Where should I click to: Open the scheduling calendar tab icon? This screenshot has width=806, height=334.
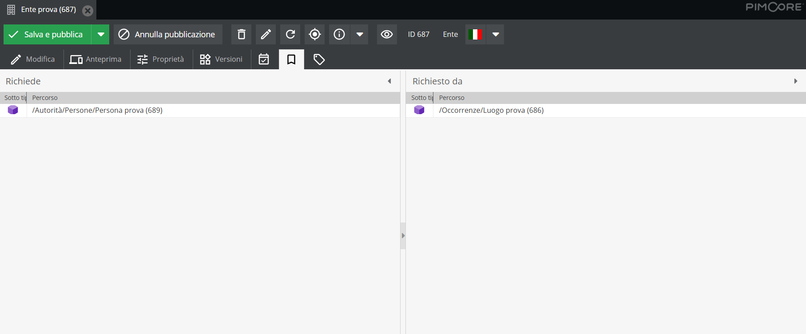(x=264, y=59)
